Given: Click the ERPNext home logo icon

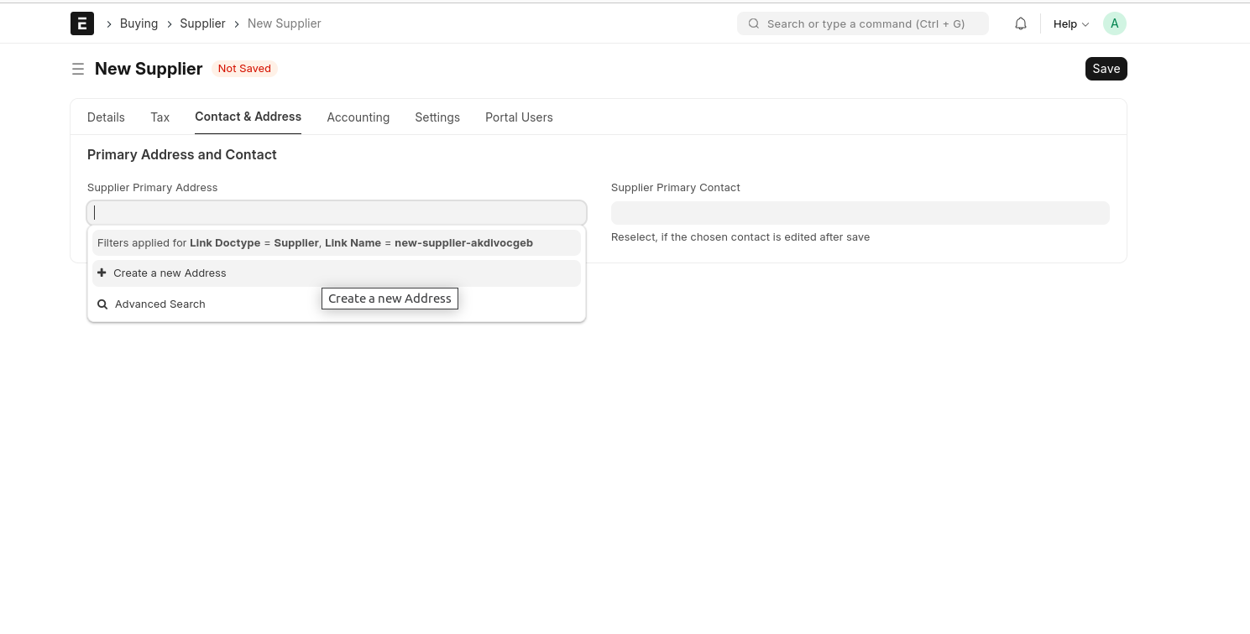Looking at the screenshot, I should coord(81,23).
